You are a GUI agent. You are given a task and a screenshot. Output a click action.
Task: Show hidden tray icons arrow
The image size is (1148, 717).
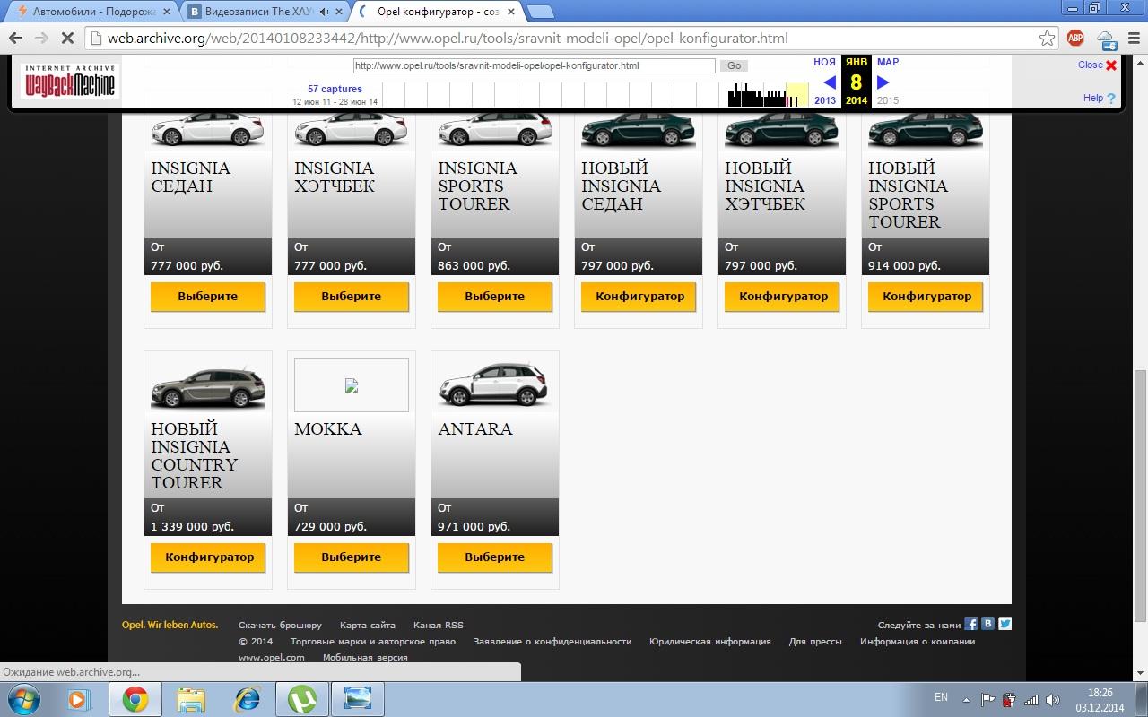(x=967, y=700)
